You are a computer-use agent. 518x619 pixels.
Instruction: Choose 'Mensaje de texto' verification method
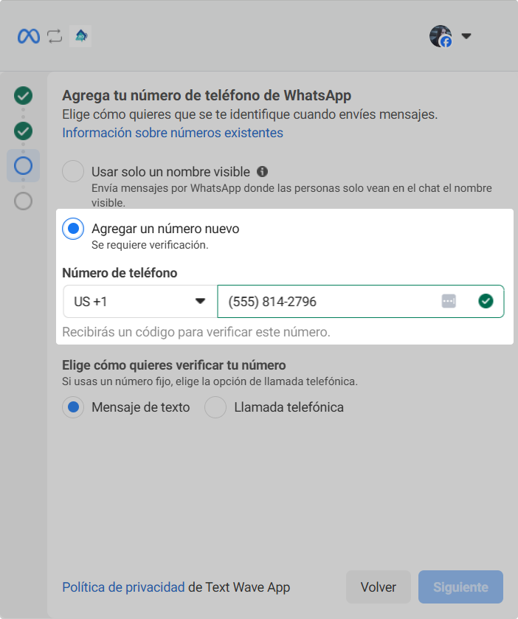(x=73, y=407)
